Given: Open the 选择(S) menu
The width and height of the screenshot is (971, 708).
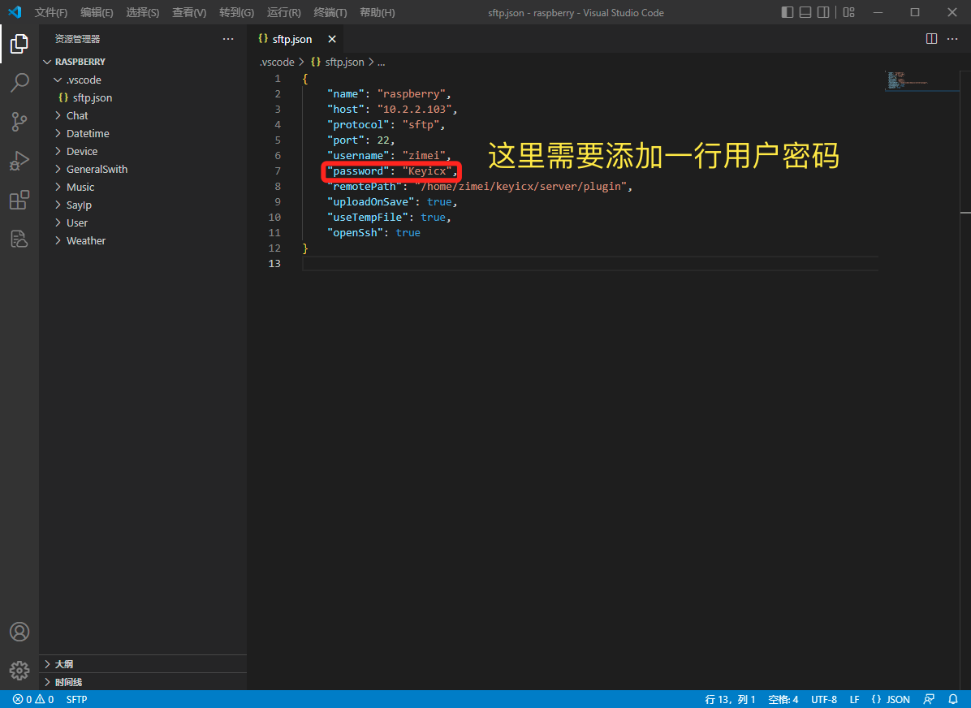Looking at the screenshot, I should tap(142, 12).
